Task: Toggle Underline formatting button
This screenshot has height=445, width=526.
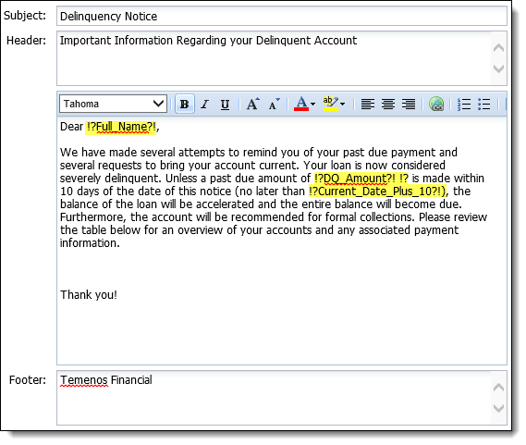Action: click(225, 105)
